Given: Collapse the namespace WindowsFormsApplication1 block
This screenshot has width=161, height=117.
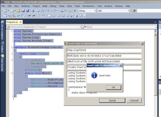Looking at the screenshot, I should [x=12, y=47].
